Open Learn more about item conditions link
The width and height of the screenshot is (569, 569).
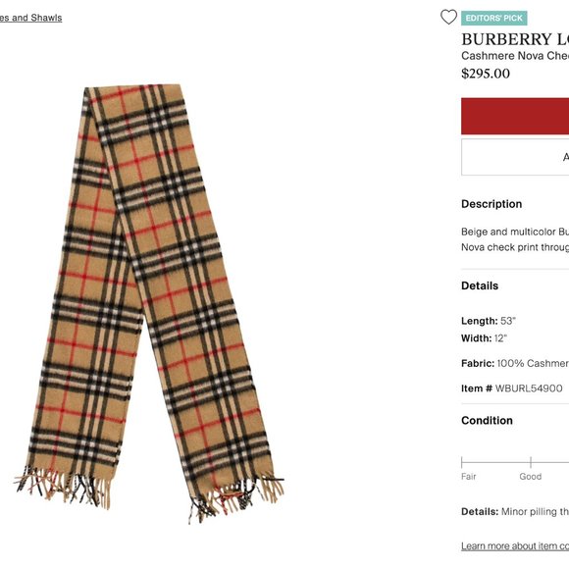(515, 545)
